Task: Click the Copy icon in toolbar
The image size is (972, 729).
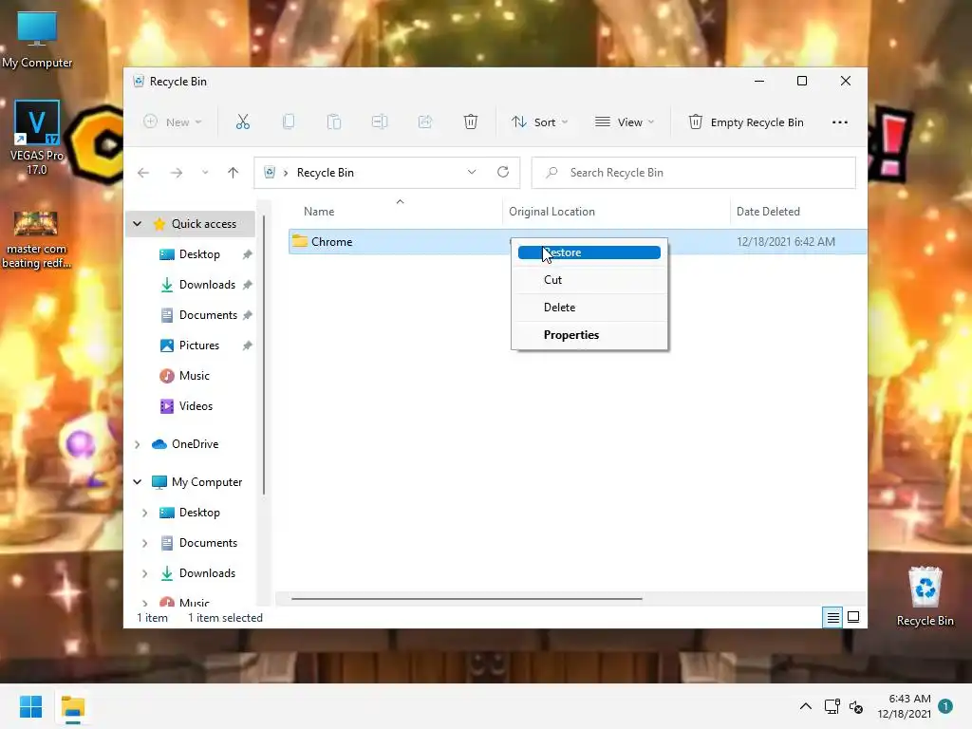Action: pyautogui.click(x=289, y=122)
